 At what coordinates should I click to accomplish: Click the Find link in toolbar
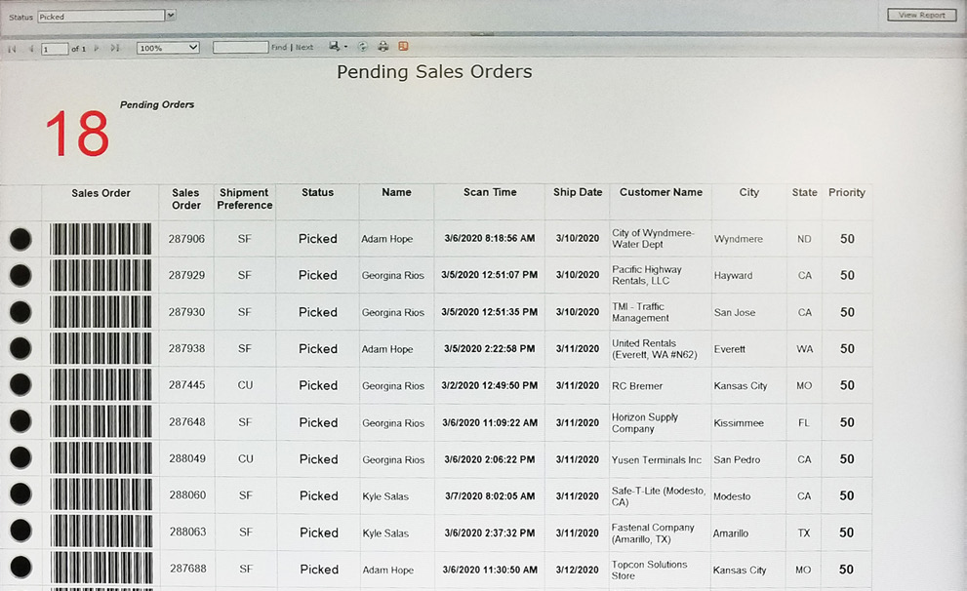pos(279,48)
